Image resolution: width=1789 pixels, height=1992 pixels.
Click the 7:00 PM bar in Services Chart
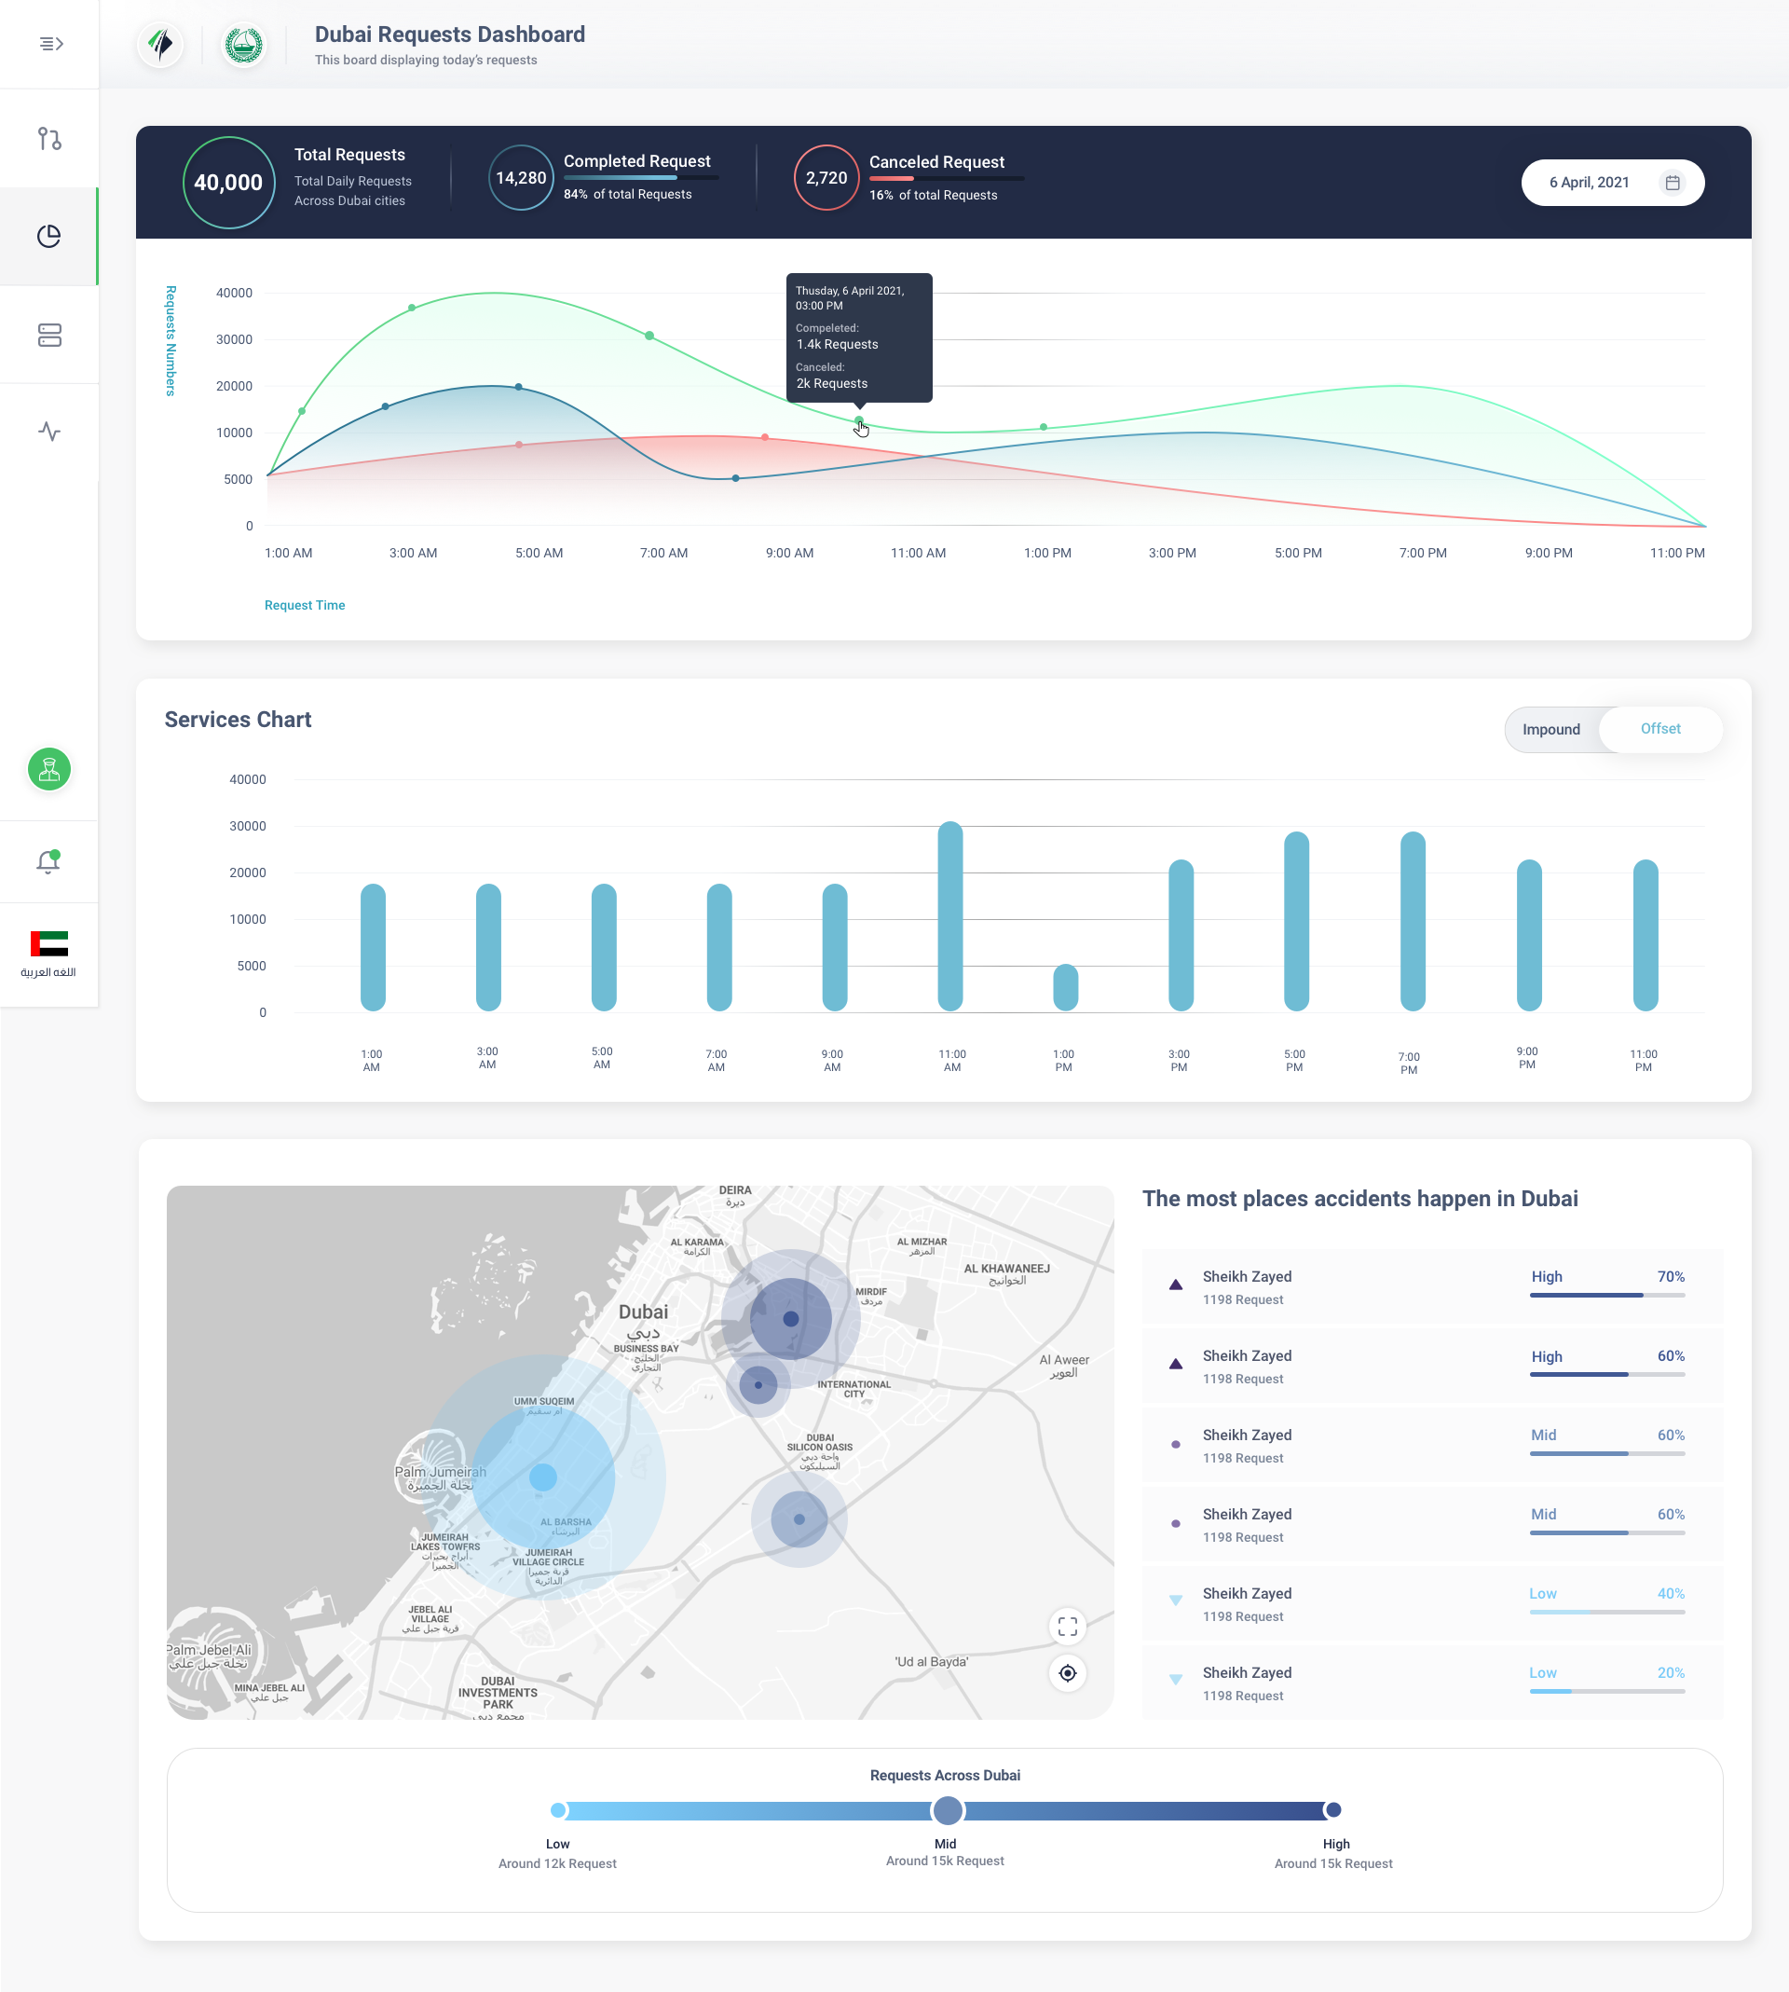pos(1413,921)
